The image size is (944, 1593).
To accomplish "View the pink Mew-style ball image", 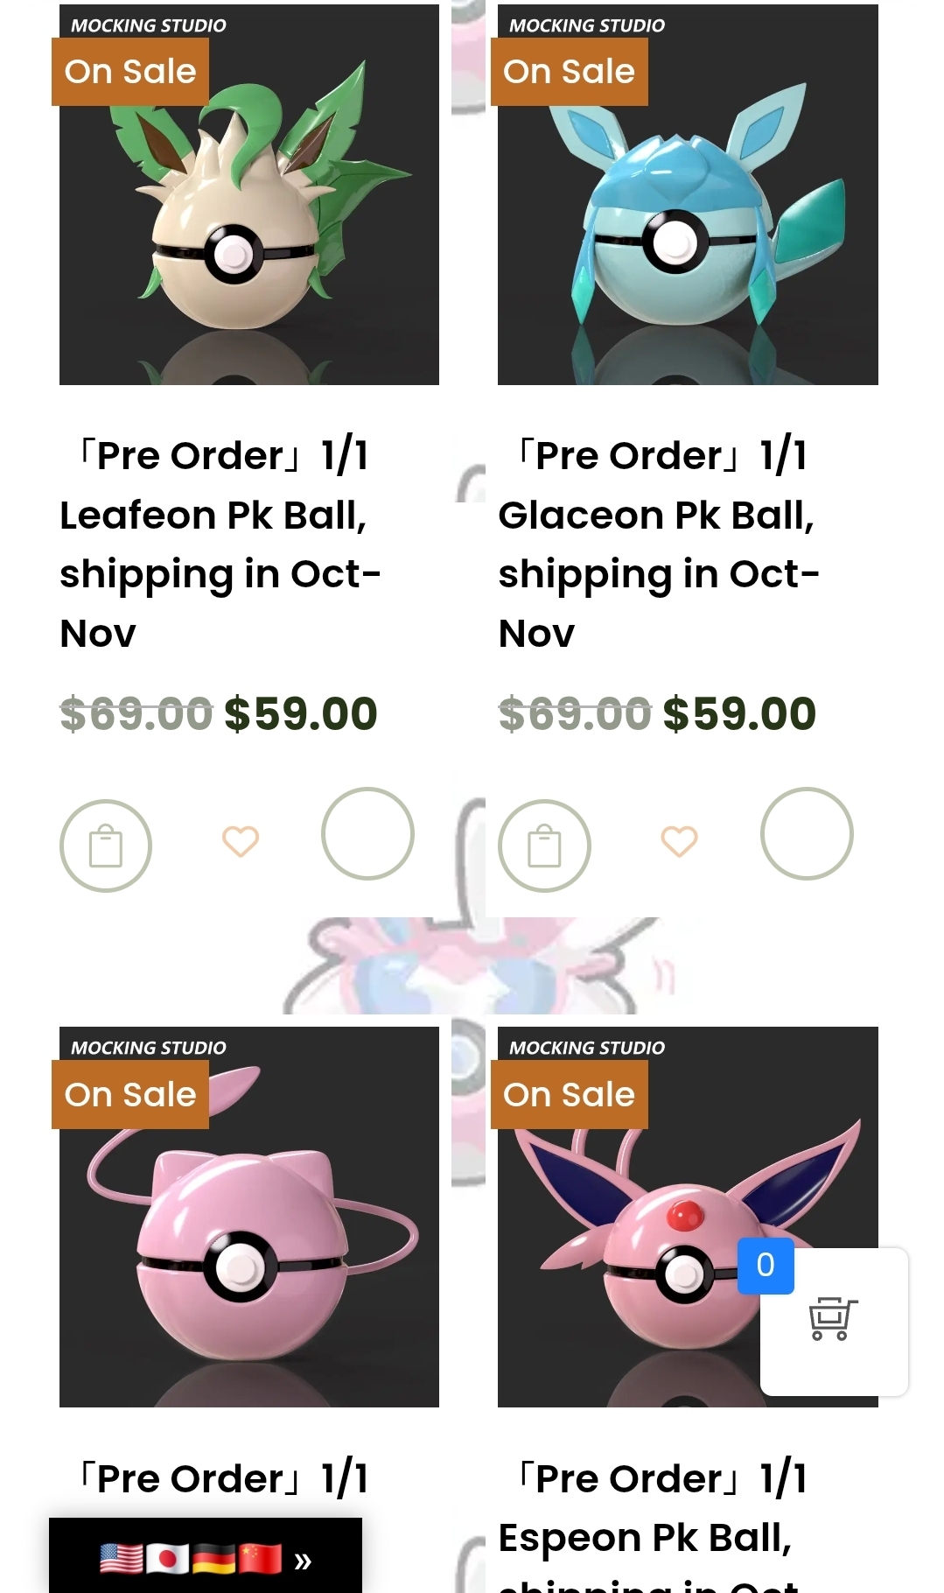I will pyautogui.click(x=249, y=1243).
